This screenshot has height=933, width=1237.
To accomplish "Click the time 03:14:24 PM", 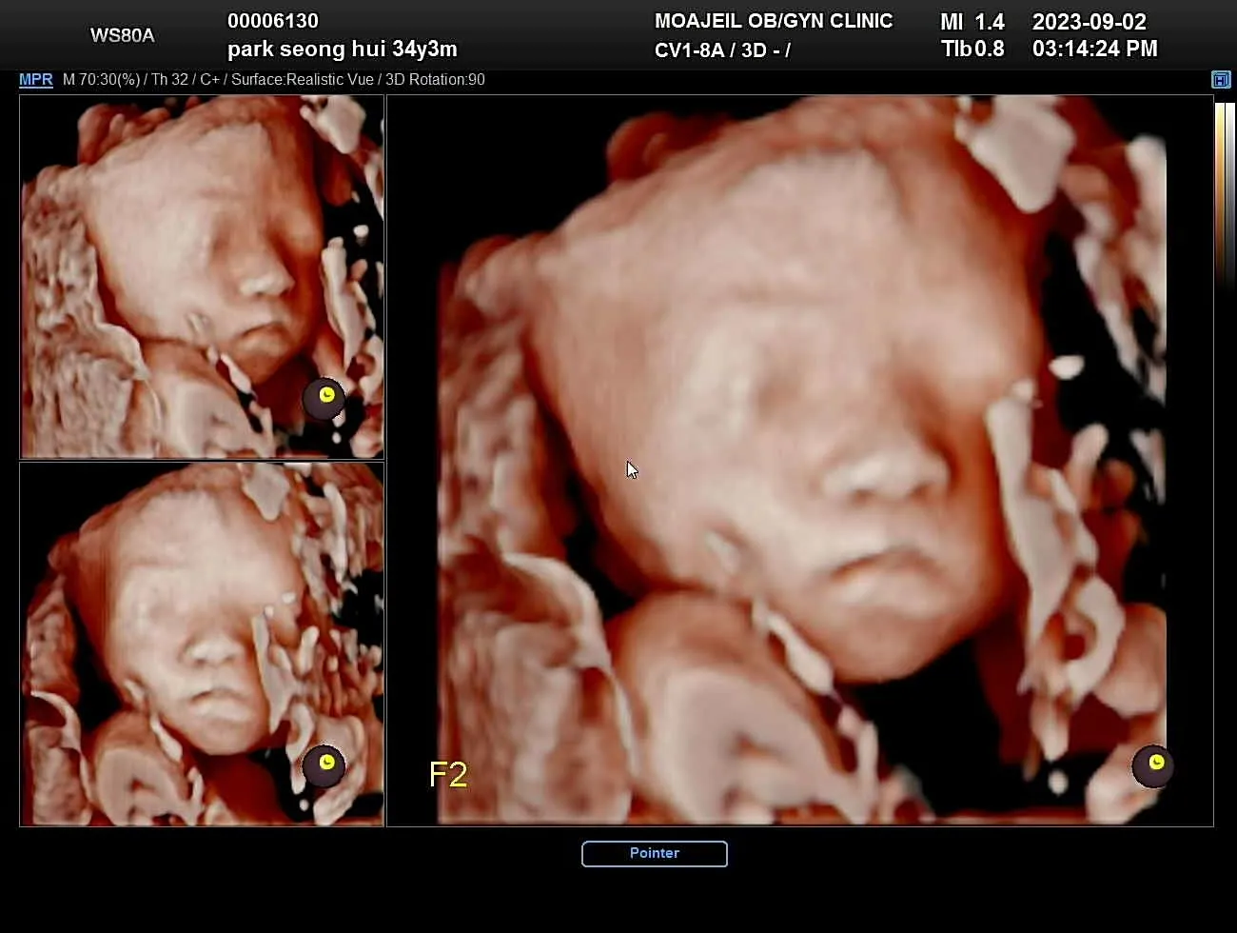I will 1095,49.
